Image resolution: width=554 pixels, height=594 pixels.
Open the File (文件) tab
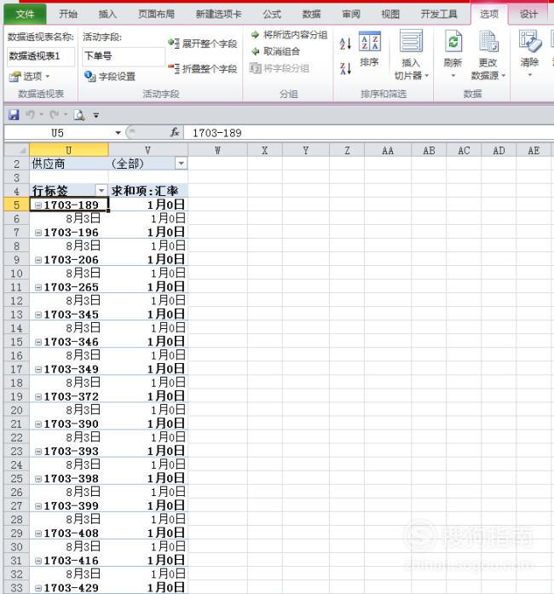(x=25, y=14)
